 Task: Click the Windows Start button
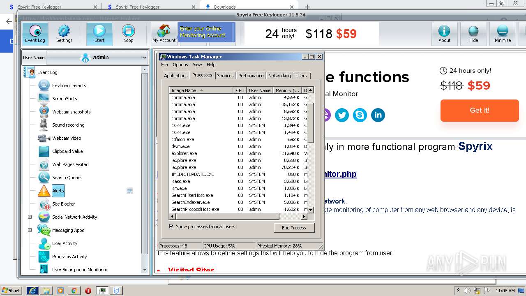[11, 291]
